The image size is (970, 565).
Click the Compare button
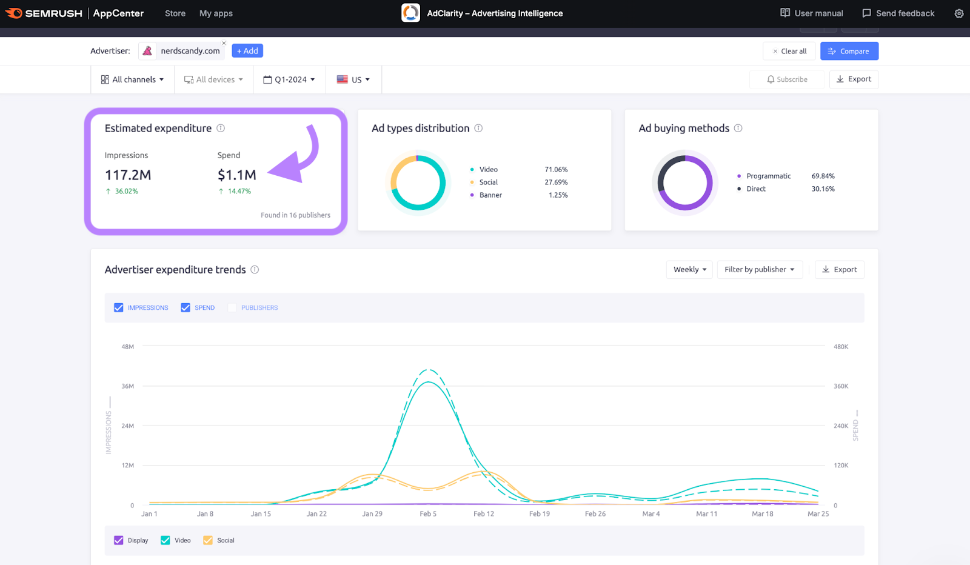click(x=849, y=51)
